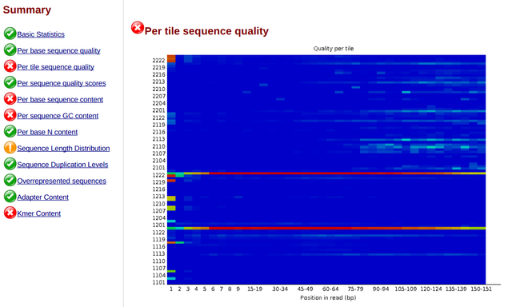
Task: Open the Per base sequence content link
Action: [60, 99]
